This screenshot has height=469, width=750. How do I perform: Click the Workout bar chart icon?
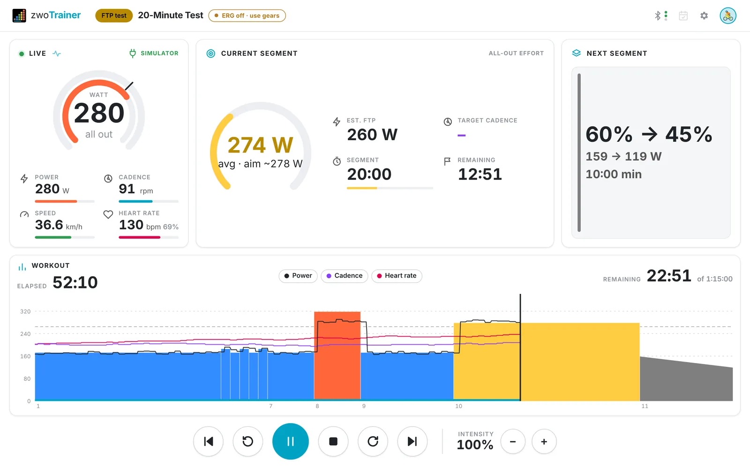22,267
